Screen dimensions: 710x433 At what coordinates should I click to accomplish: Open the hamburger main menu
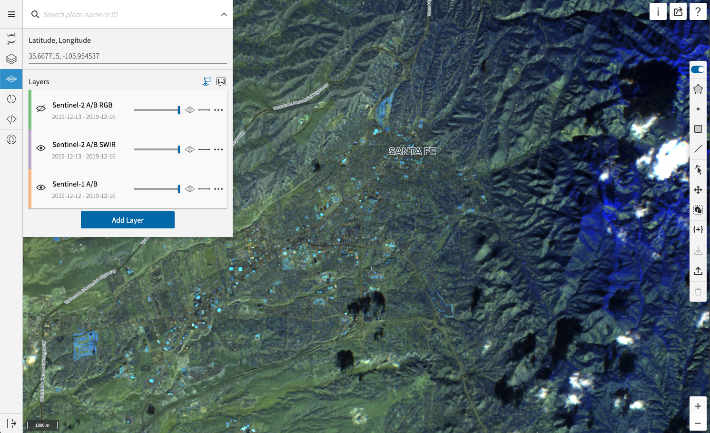point(11,14)
